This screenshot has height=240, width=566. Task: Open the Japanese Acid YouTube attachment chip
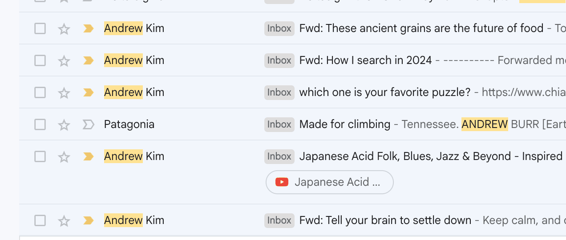pos(330,182)
